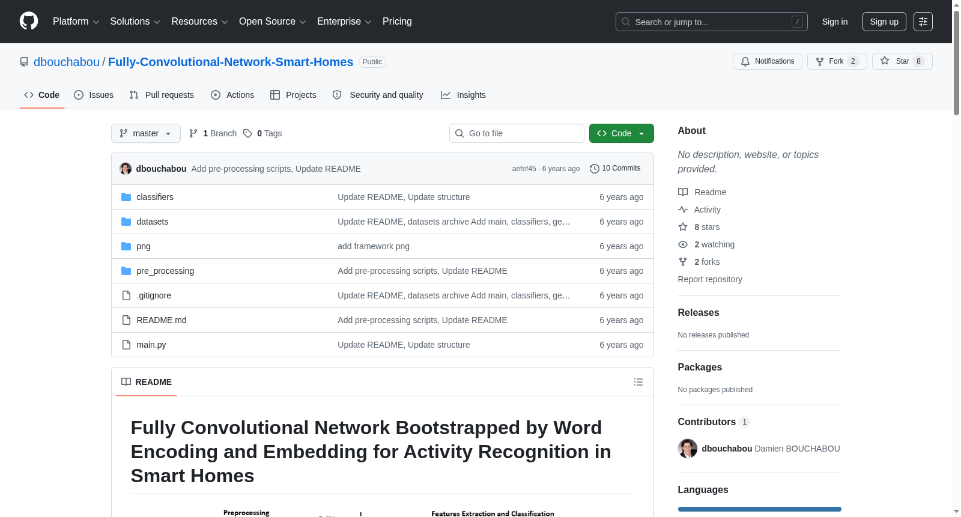Open the pre_processing folder icon
This screenshot has height=517, width=961.
[x=126, y=271]
